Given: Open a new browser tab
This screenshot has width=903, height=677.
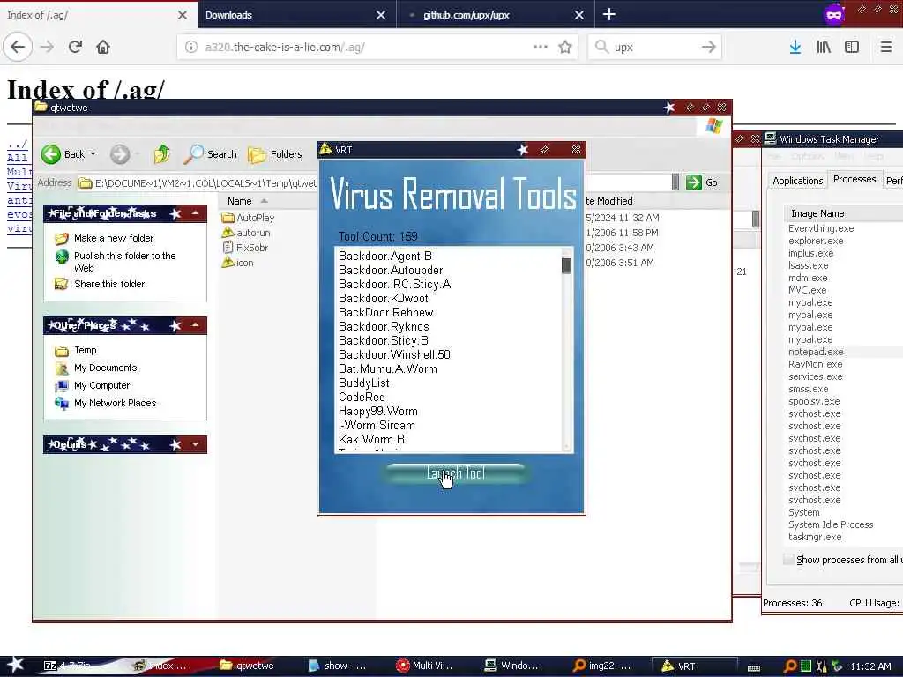Looking at the screenshot, I should coord(608,14).
